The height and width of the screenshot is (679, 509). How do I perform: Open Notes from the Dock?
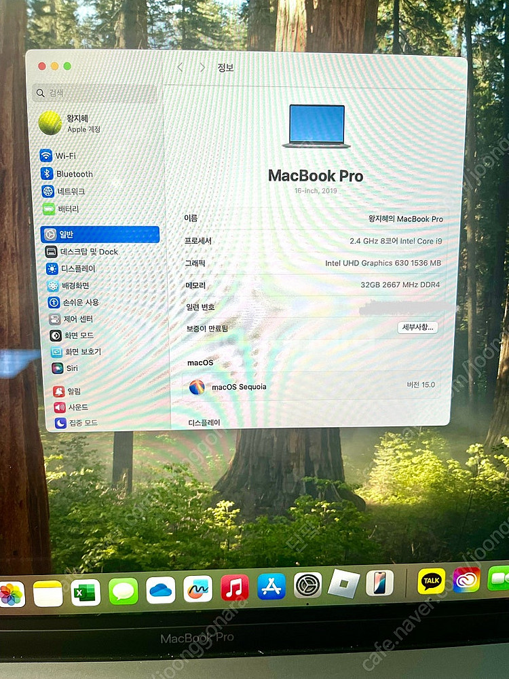48,593
